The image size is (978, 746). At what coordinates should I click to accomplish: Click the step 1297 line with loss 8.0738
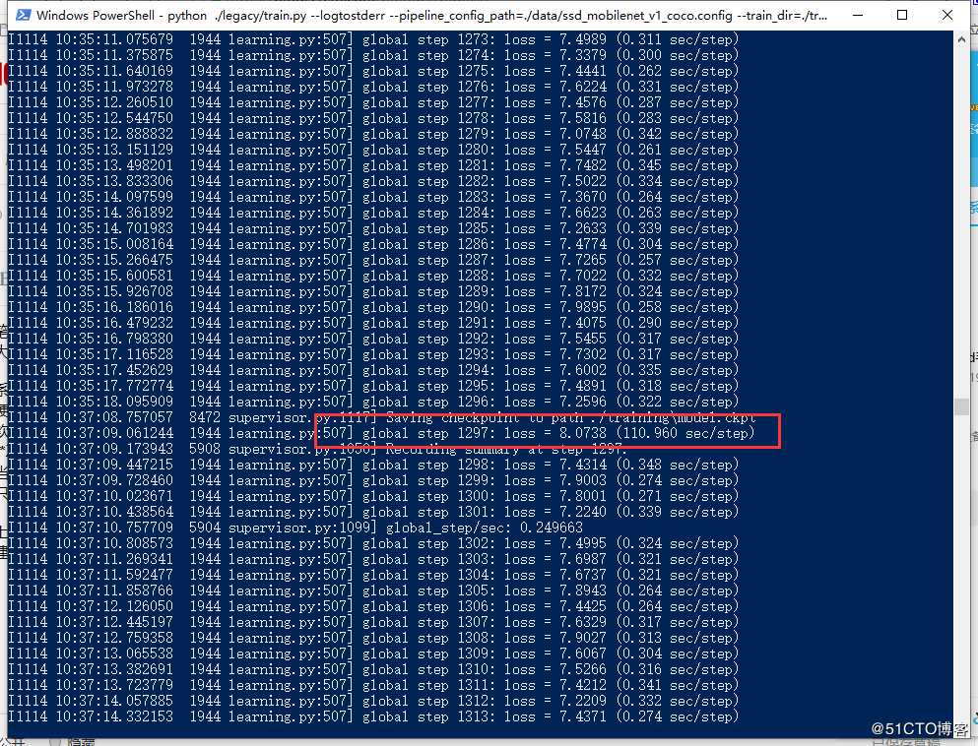[x=381, y=432]
